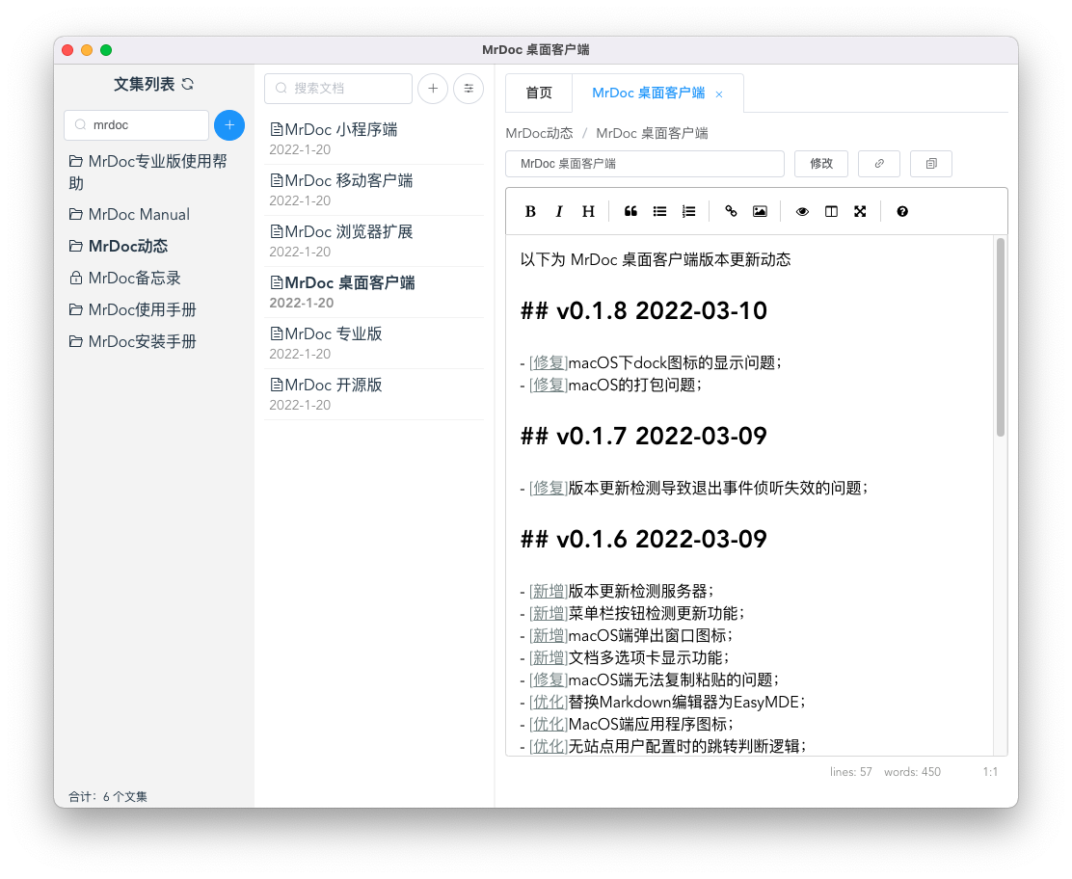Click the copy document icon button
Screen dimensions: 1072x879
pyautogui.click(x=931, y=163)
